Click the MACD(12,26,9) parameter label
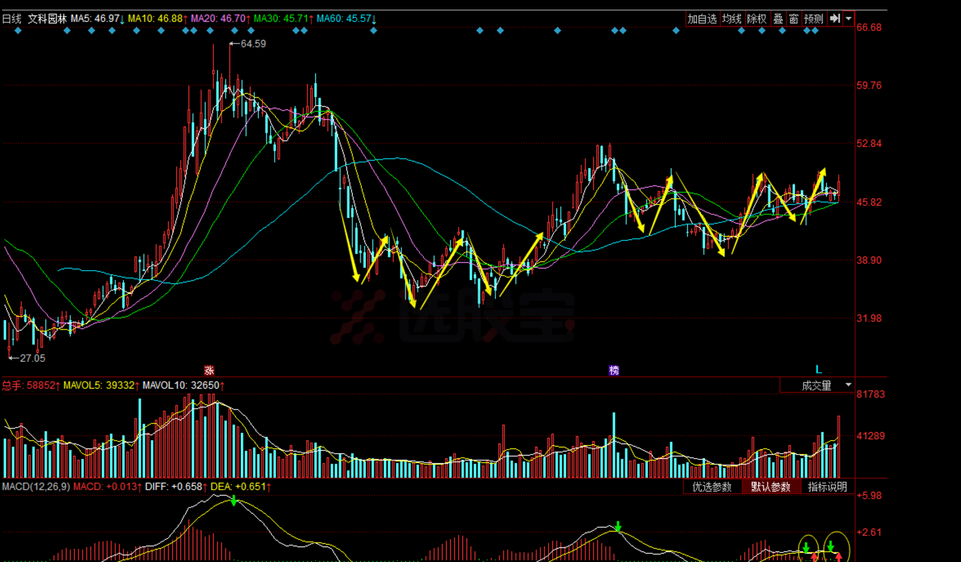This screenshot has width=961, height=562. point(36,486)
